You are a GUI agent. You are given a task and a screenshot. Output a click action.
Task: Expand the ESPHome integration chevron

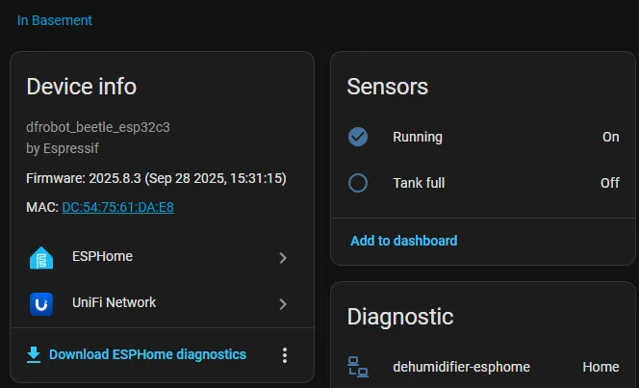point(283,258)
